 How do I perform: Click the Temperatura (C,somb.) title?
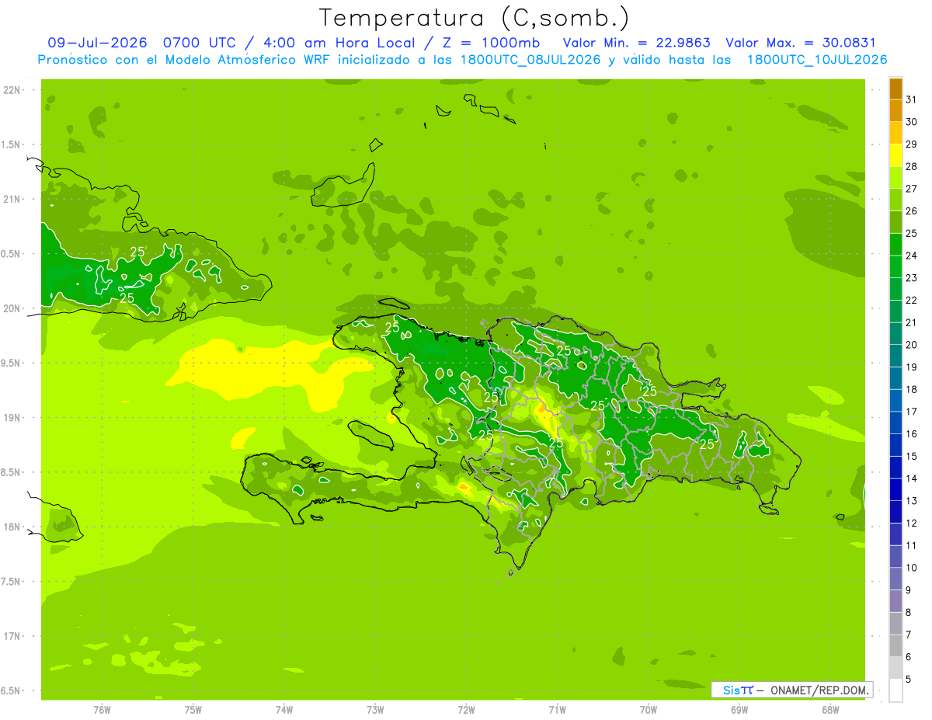(475, 18)
